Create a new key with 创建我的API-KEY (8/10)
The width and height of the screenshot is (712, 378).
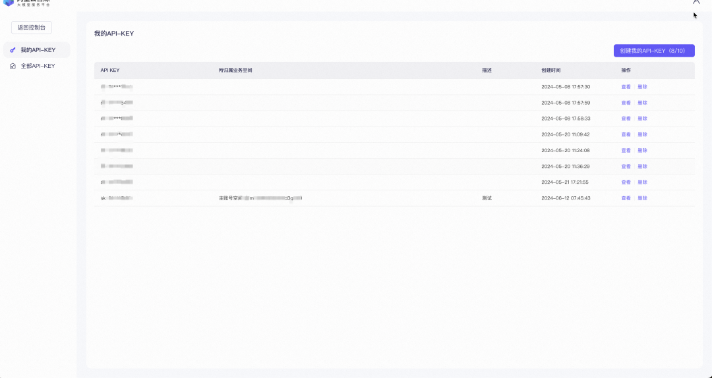pyautogui.click(x=654, y=51)
